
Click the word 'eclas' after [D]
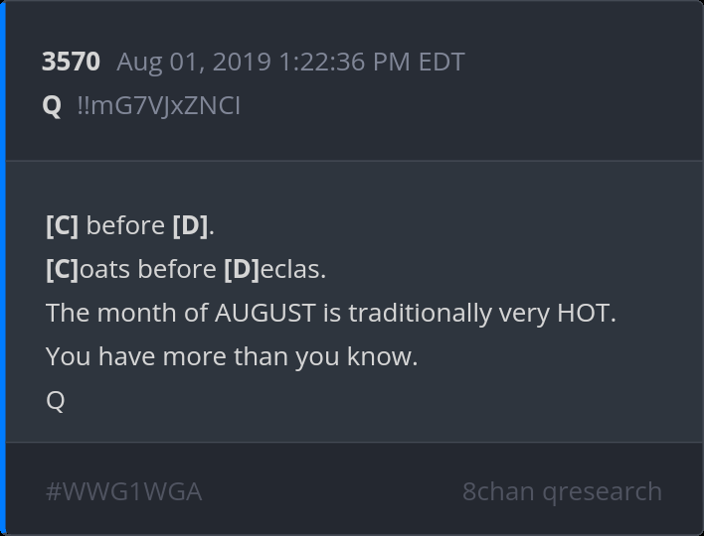coord(292,269)
